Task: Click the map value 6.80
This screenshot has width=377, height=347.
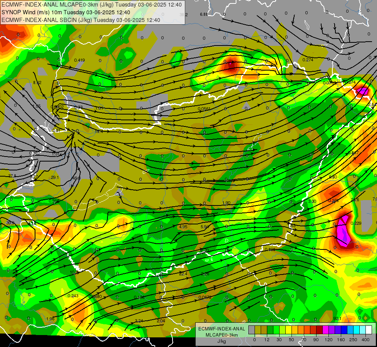Action: tap(333, 177)
